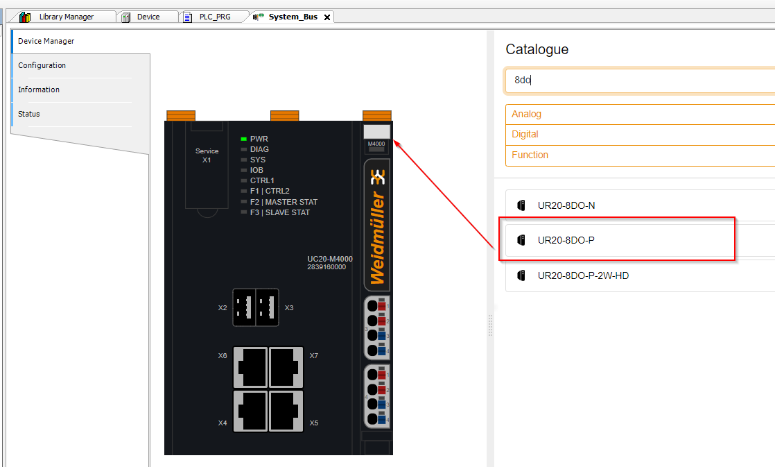Image resolution: width=775 pixels, height=467 pixels.
Task: Click the empty module slot above M4000
Action: pyautogui.click(x=376, y=132)
